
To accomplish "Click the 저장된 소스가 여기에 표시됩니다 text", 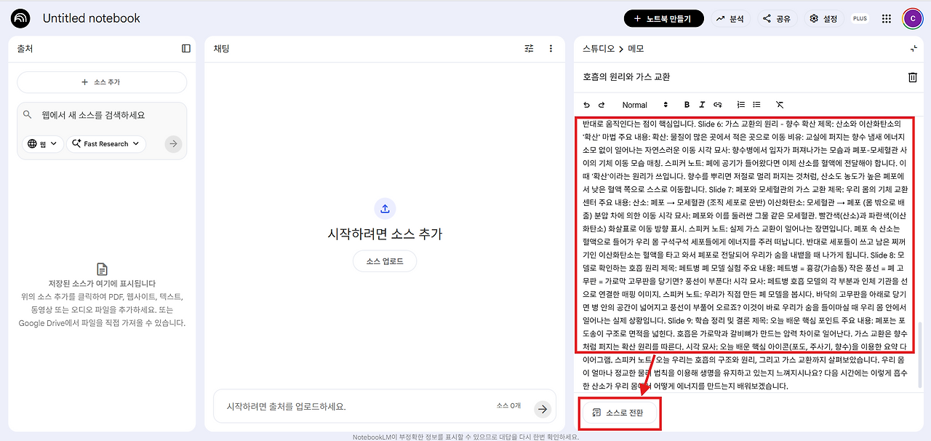I will [102, 284].
